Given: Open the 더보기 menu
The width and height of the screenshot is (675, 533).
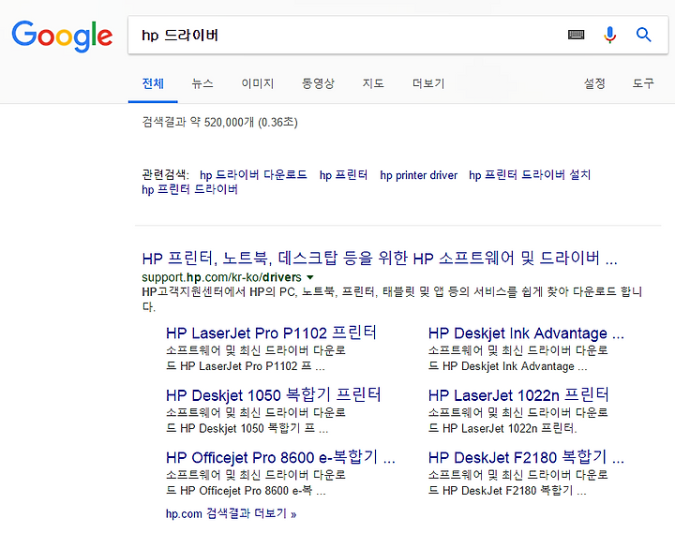Looking at the screenshot, I should point(428,83).
